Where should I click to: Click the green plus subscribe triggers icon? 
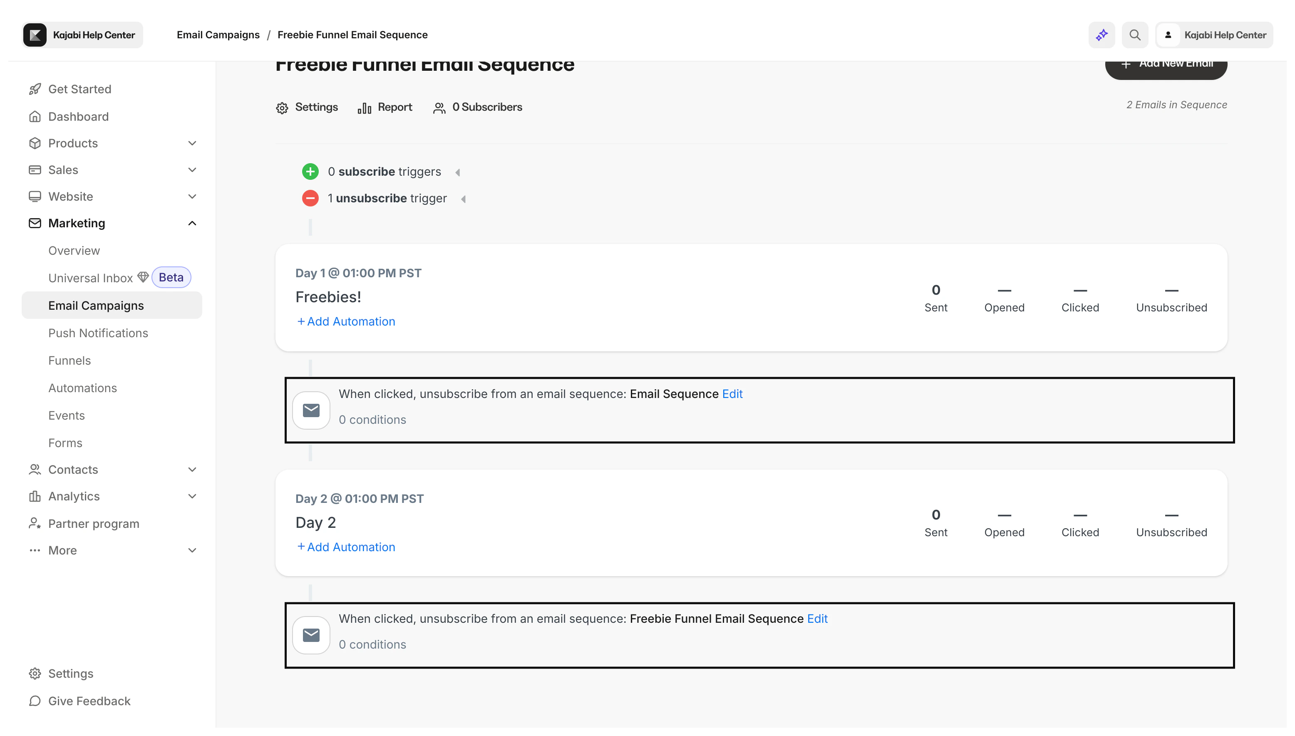click(x=310, y=172)
